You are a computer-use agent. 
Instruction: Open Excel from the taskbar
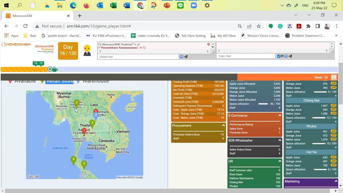(x=113, y=5)
